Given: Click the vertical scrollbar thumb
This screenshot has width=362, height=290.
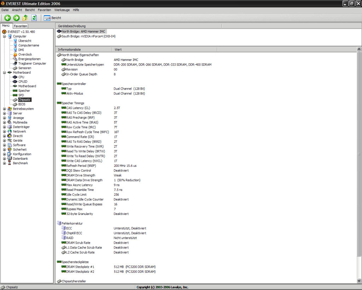Looking at the screenshot, I should tap(359, 154).
